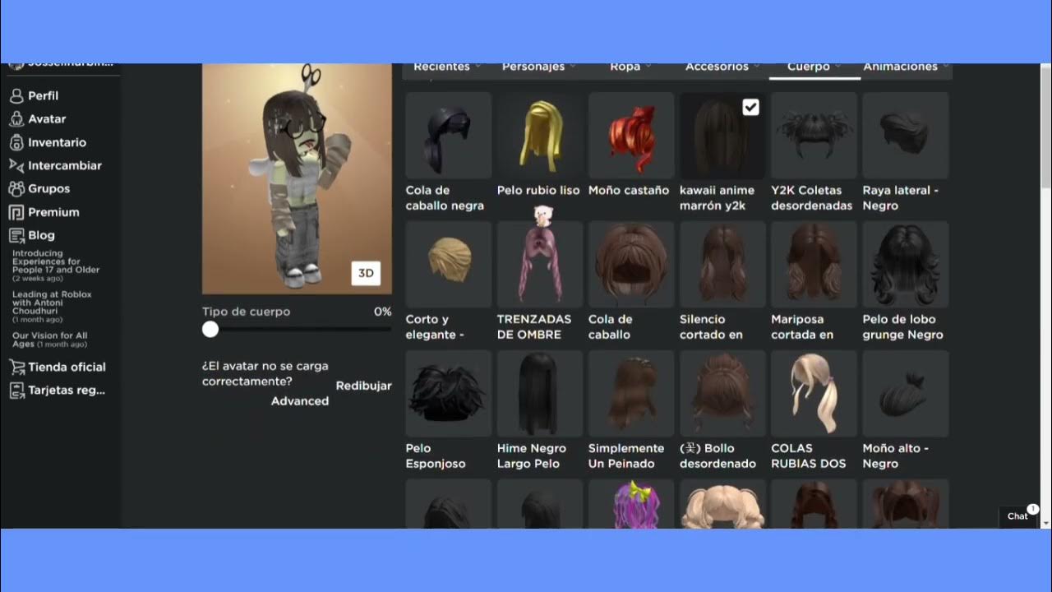Equip the Cola de caballo negra hair
This screenshot has height=592, width=1052.
448,136
